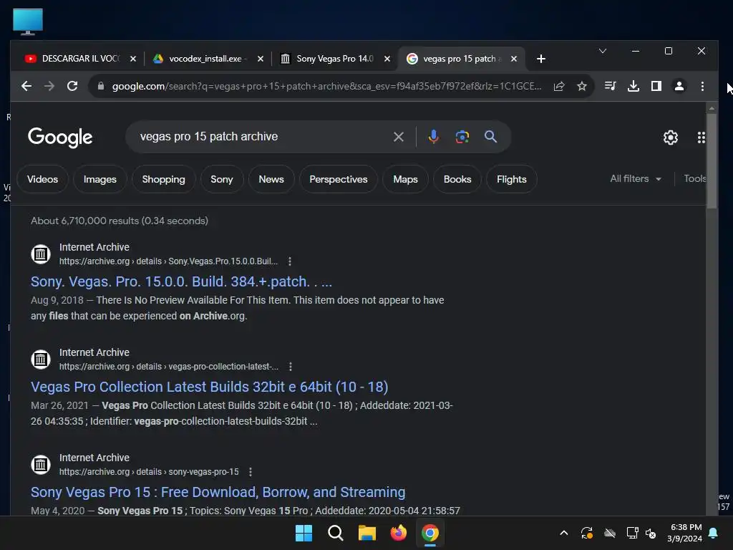
Task: Open Google quick settings gear
Action: (x=670, y=137)
